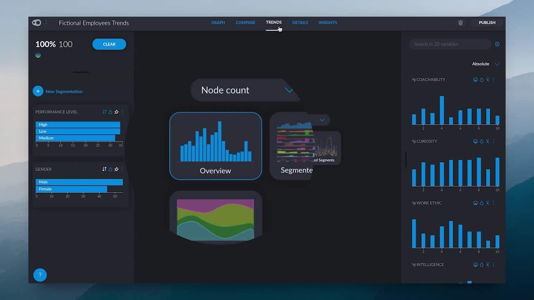Click the right panel collapse handle

pos(406,160)
